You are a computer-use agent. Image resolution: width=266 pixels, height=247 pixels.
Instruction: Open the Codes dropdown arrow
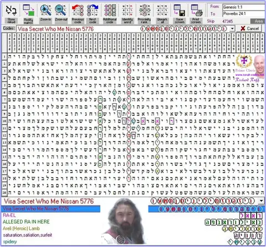pos(232,29)
